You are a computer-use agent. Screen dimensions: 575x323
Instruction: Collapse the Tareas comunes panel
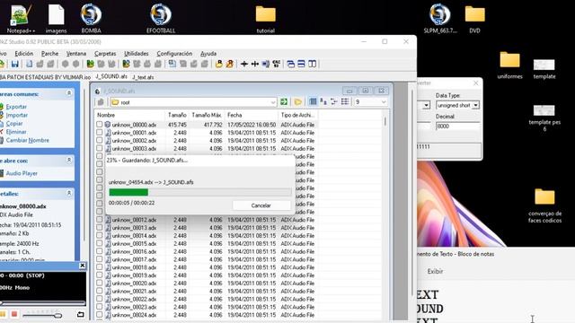pos(69,93)
